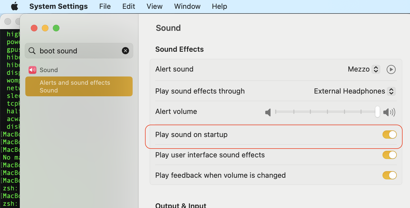This screenshot has width=410, height=208.
Task: Click the Sound page title
Action: pyautogui.click(x=168, y=28)
